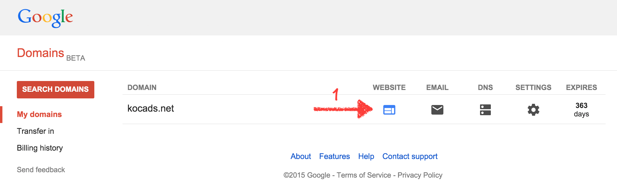Select the kocads.net domain name
Viewport: 617px width, 186px height.
click(x=150, y=108)
